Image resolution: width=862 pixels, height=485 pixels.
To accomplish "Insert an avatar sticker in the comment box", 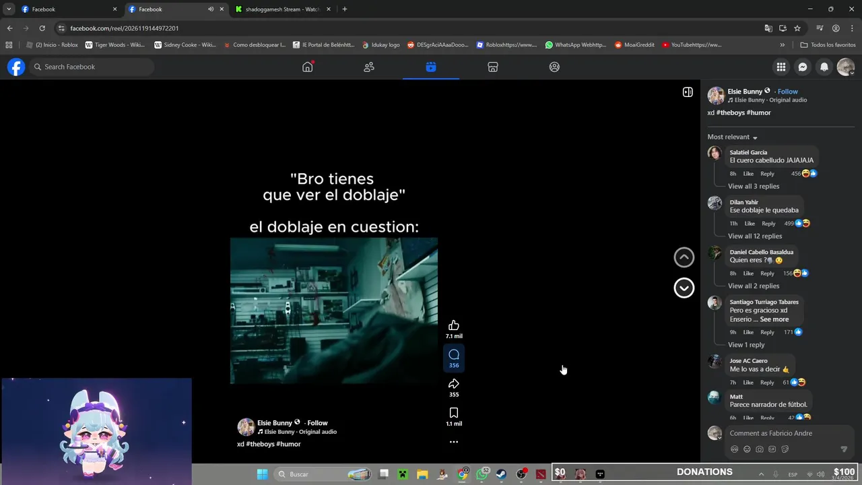I will 735,449.
